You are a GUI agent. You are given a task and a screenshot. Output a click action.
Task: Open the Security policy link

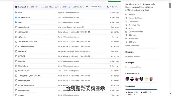coord(134,25)
